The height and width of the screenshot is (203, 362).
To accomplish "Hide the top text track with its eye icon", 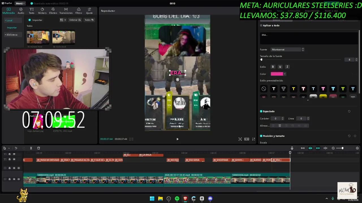I will pyautogui.click(x=14, y=154).
